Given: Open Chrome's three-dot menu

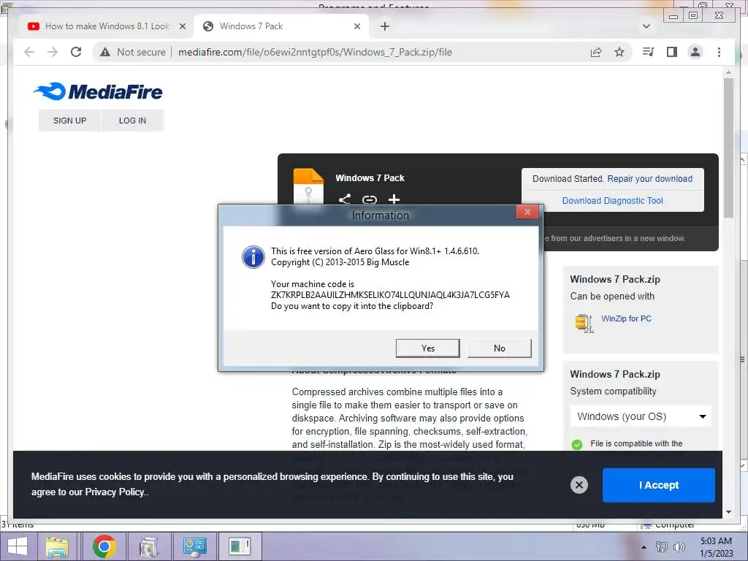Looking at the screenshot, I should click(719, 52).
